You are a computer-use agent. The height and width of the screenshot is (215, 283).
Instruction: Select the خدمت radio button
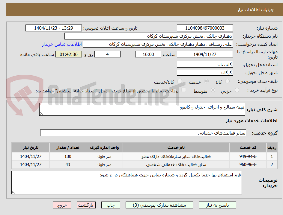click(x=206, y=81)
